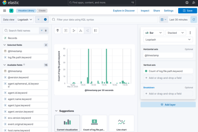
Task: Select the Count metric suggestion
Action: 94,123
